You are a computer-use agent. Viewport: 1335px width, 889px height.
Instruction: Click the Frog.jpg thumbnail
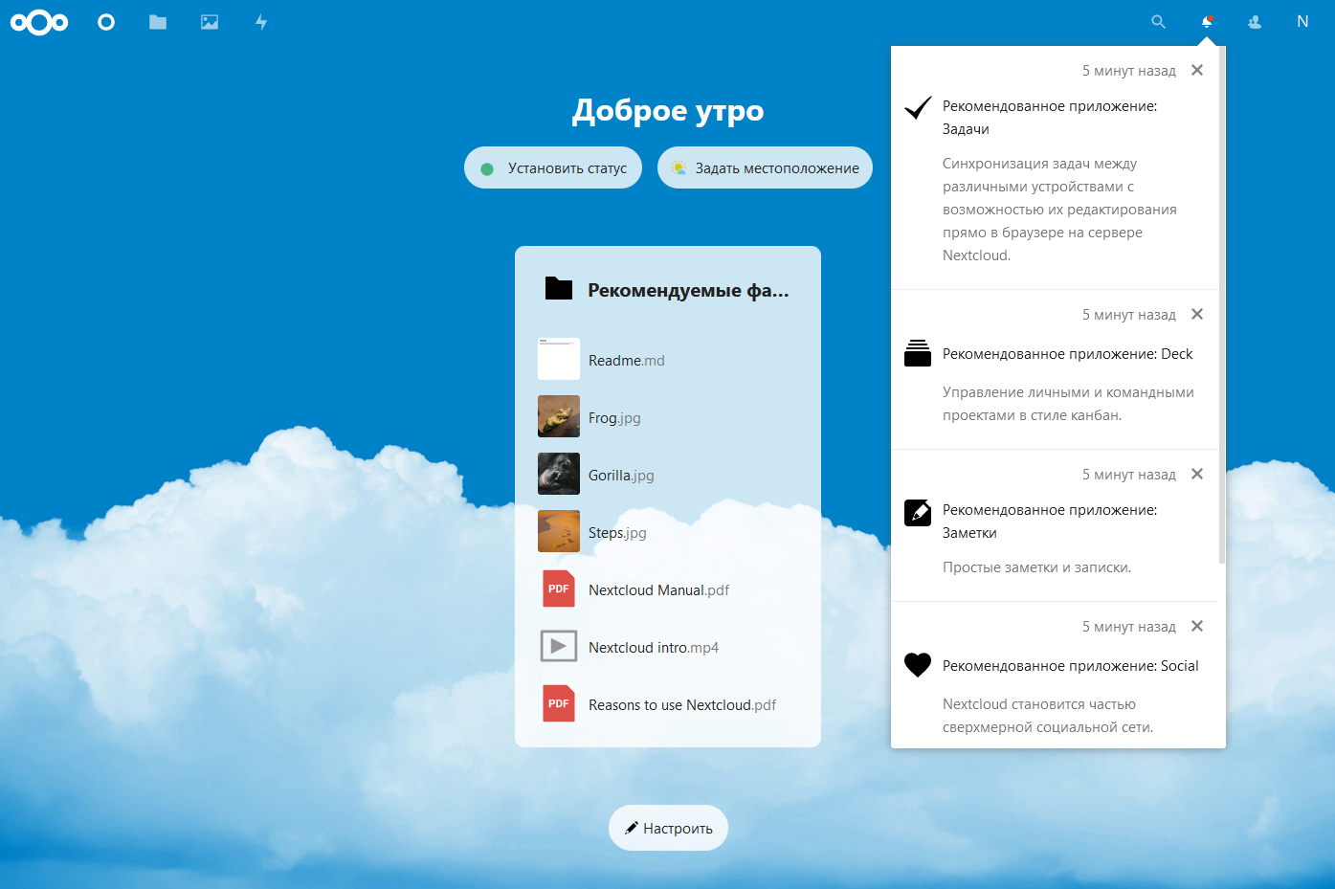559,416
